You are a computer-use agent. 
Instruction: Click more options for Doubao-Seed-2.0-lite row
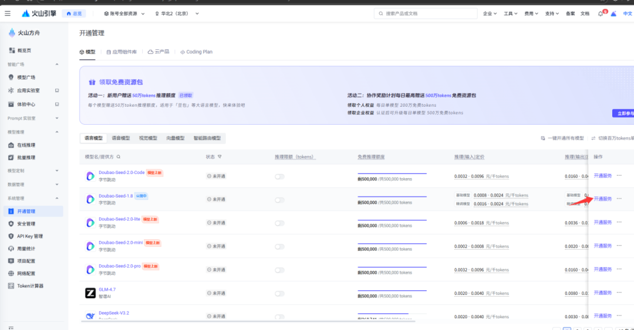click(619, 222)
